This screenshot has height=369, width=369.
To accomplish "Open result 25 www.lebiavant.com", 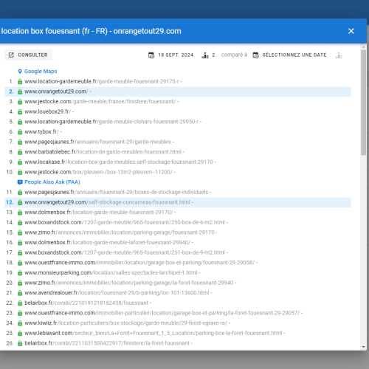I will (x=154, y=334).
